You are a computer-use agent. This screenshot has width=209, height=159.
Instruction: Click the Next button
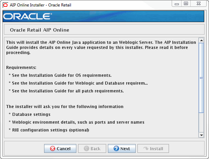click(x=122, y=148)
